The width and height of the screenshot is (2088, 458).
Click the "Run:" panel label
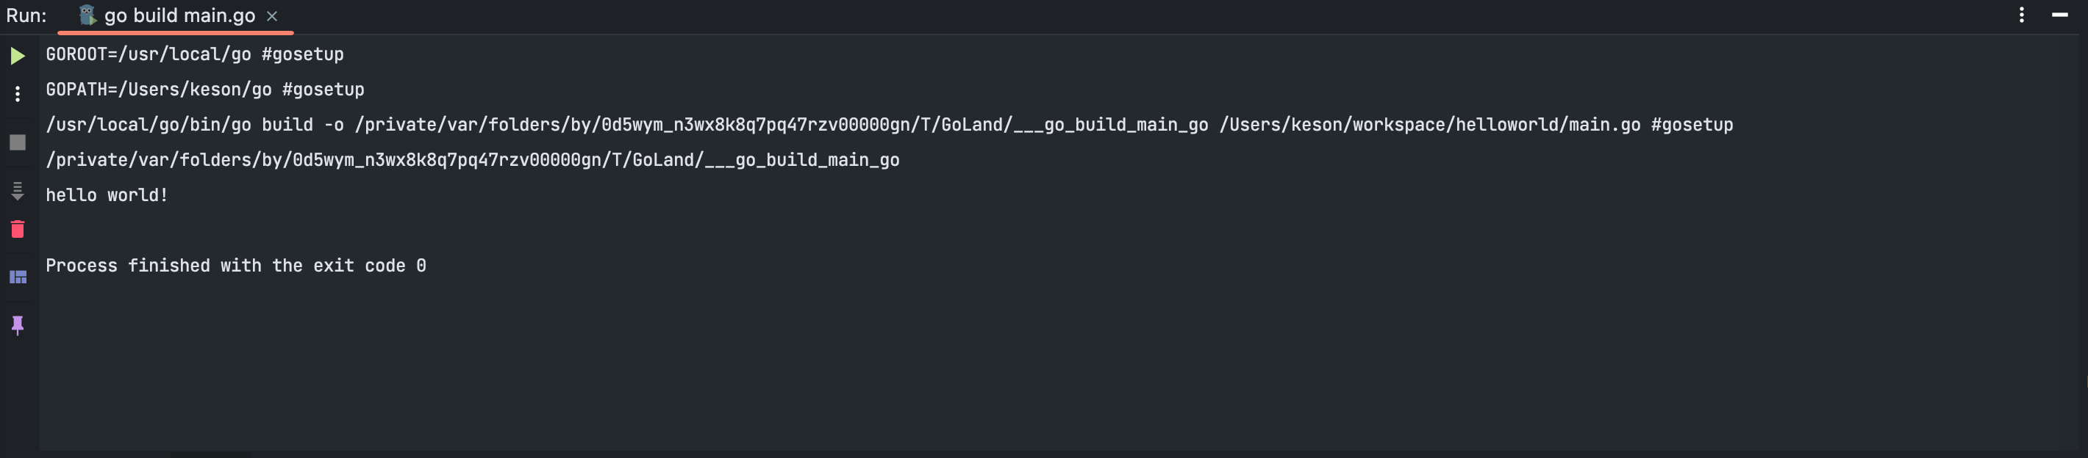pos(26,15)
